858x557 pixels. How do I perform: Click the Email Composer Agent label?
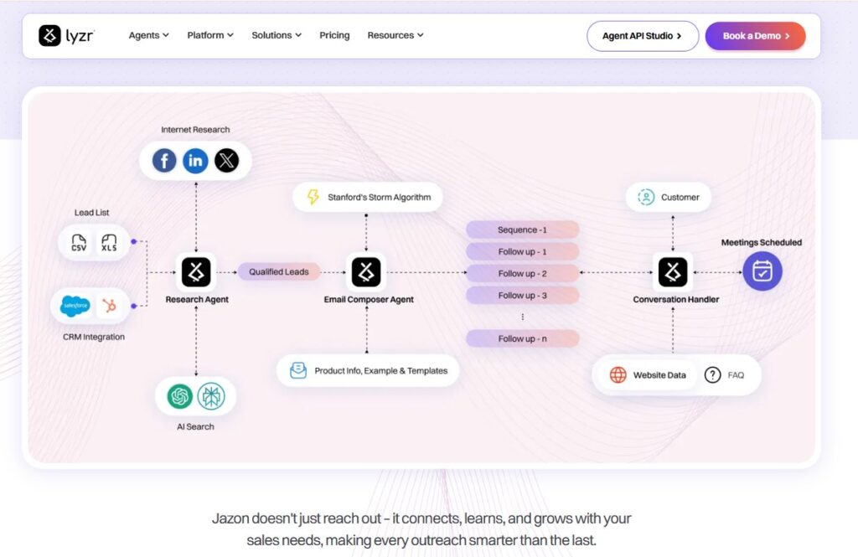369,299
